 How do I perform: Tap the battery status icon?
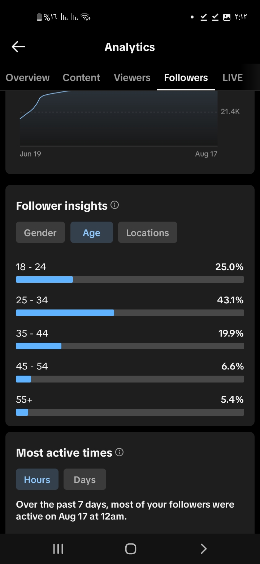click(39, 17)
